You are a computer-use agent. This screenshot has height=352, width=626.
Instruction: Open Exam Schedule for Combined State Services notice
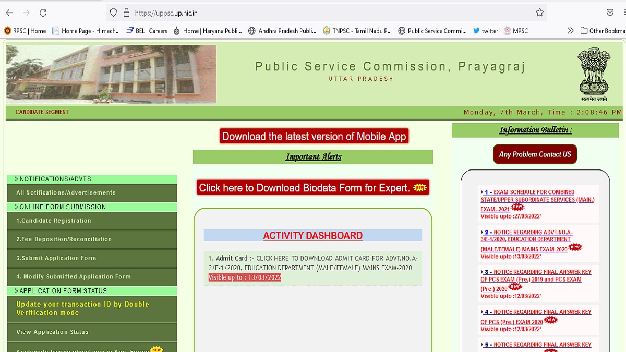pyautogui.click(x=537, y=200)
